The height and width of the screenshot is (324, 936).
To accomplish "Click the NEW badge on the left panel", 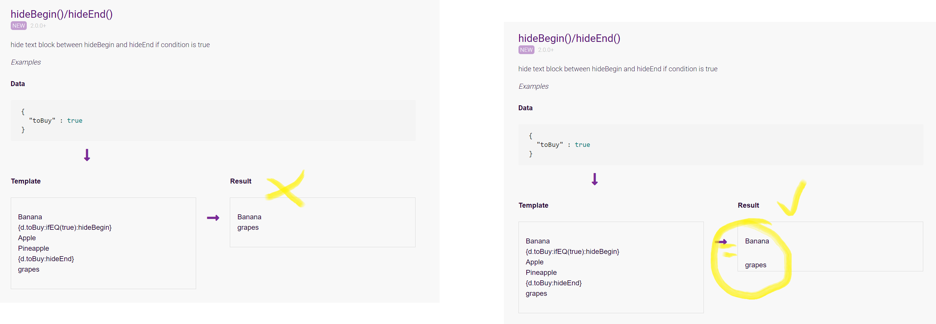I will [19, 25].
